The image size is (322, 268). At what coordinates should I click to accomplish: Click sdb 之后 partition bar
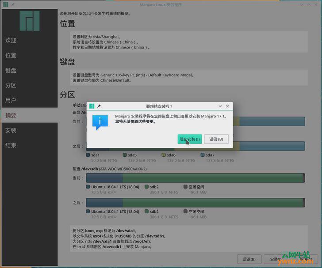coord(195,203)
